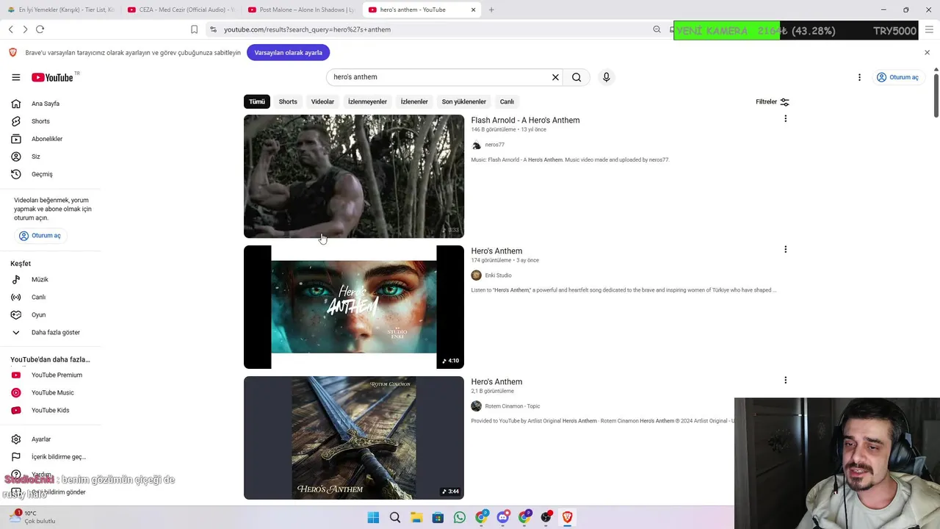Click the neros77 channel avatar
The image size is (940, 529).
point(476,145)
